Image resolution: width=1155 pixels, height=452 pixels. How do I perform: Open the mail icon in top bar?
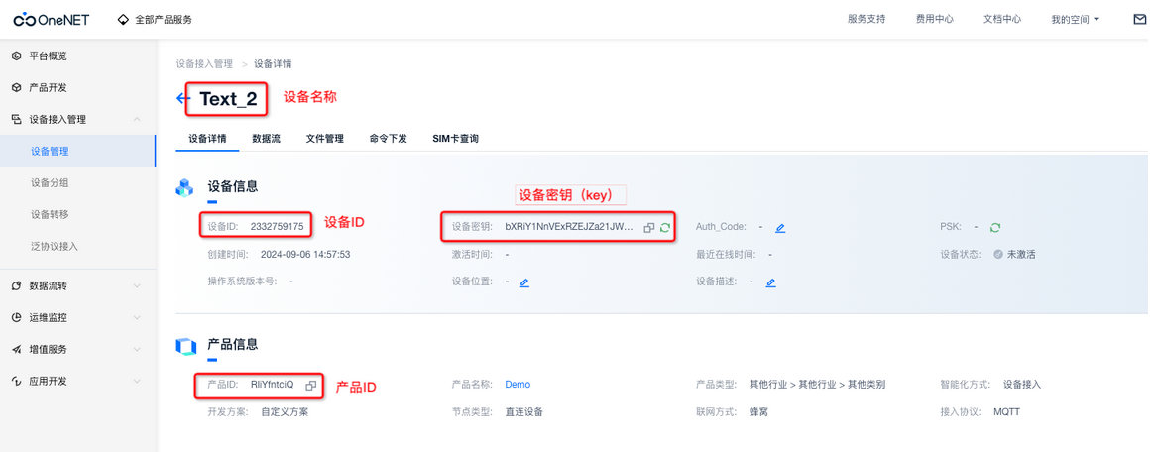coord(1139,19)
